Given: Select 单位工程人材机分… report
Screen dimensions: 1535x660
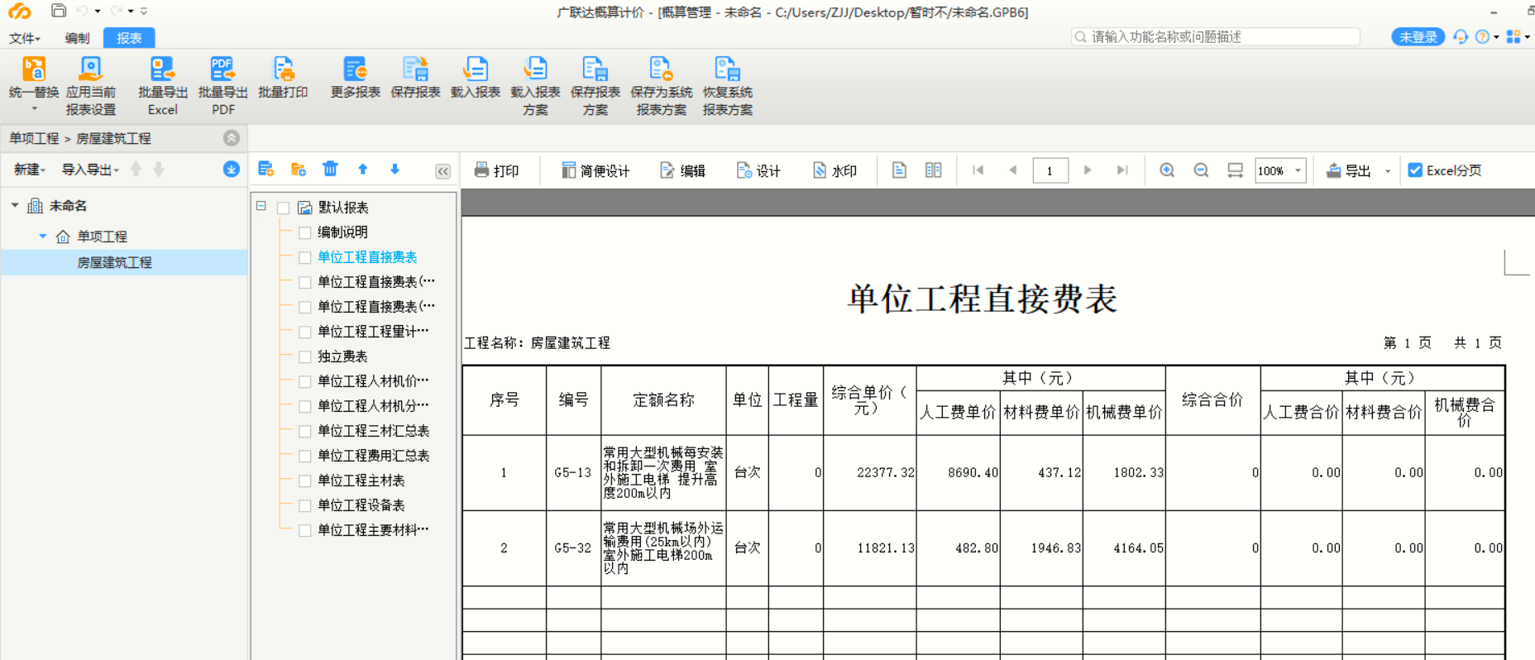Looking at the screenshot, I should 373,406.
